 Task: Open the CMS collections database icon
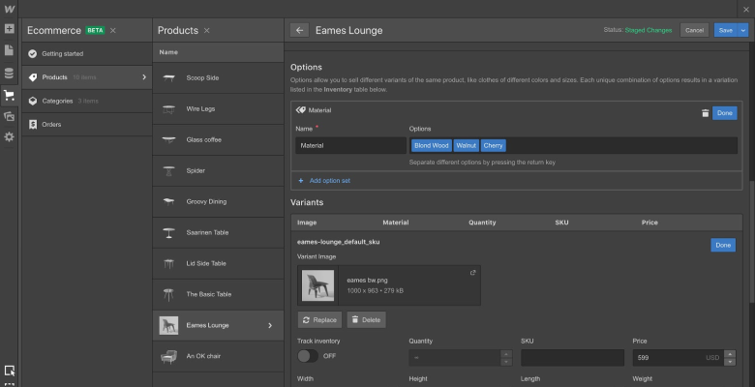(9, 74)
